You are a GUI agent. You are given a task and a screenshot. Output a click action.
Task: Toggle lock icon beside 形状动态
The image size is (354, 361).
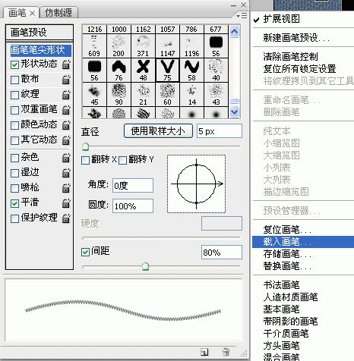point(66,64)
